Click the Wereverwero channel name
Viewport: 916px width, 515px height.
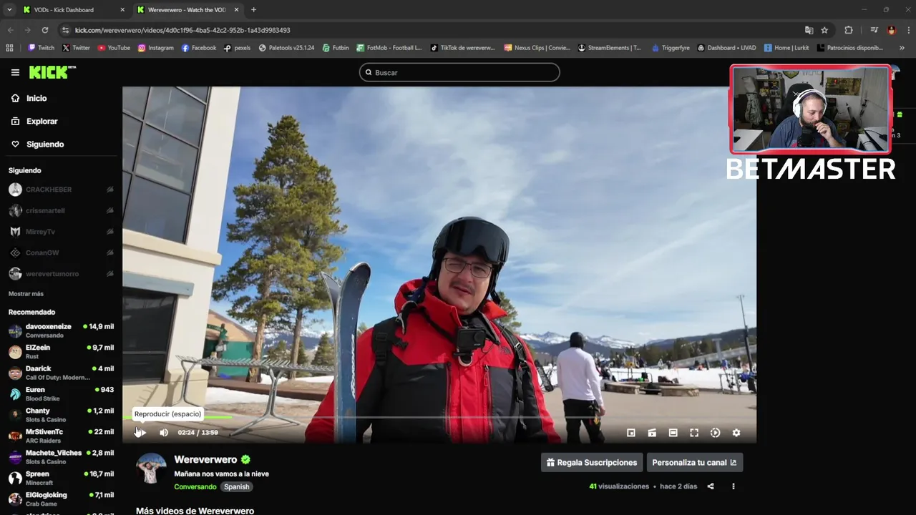205,460
